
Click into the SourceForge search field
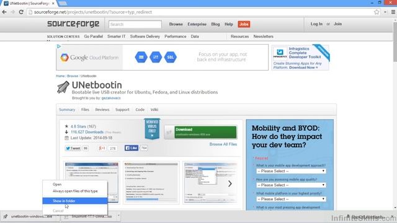coord(135,24)
